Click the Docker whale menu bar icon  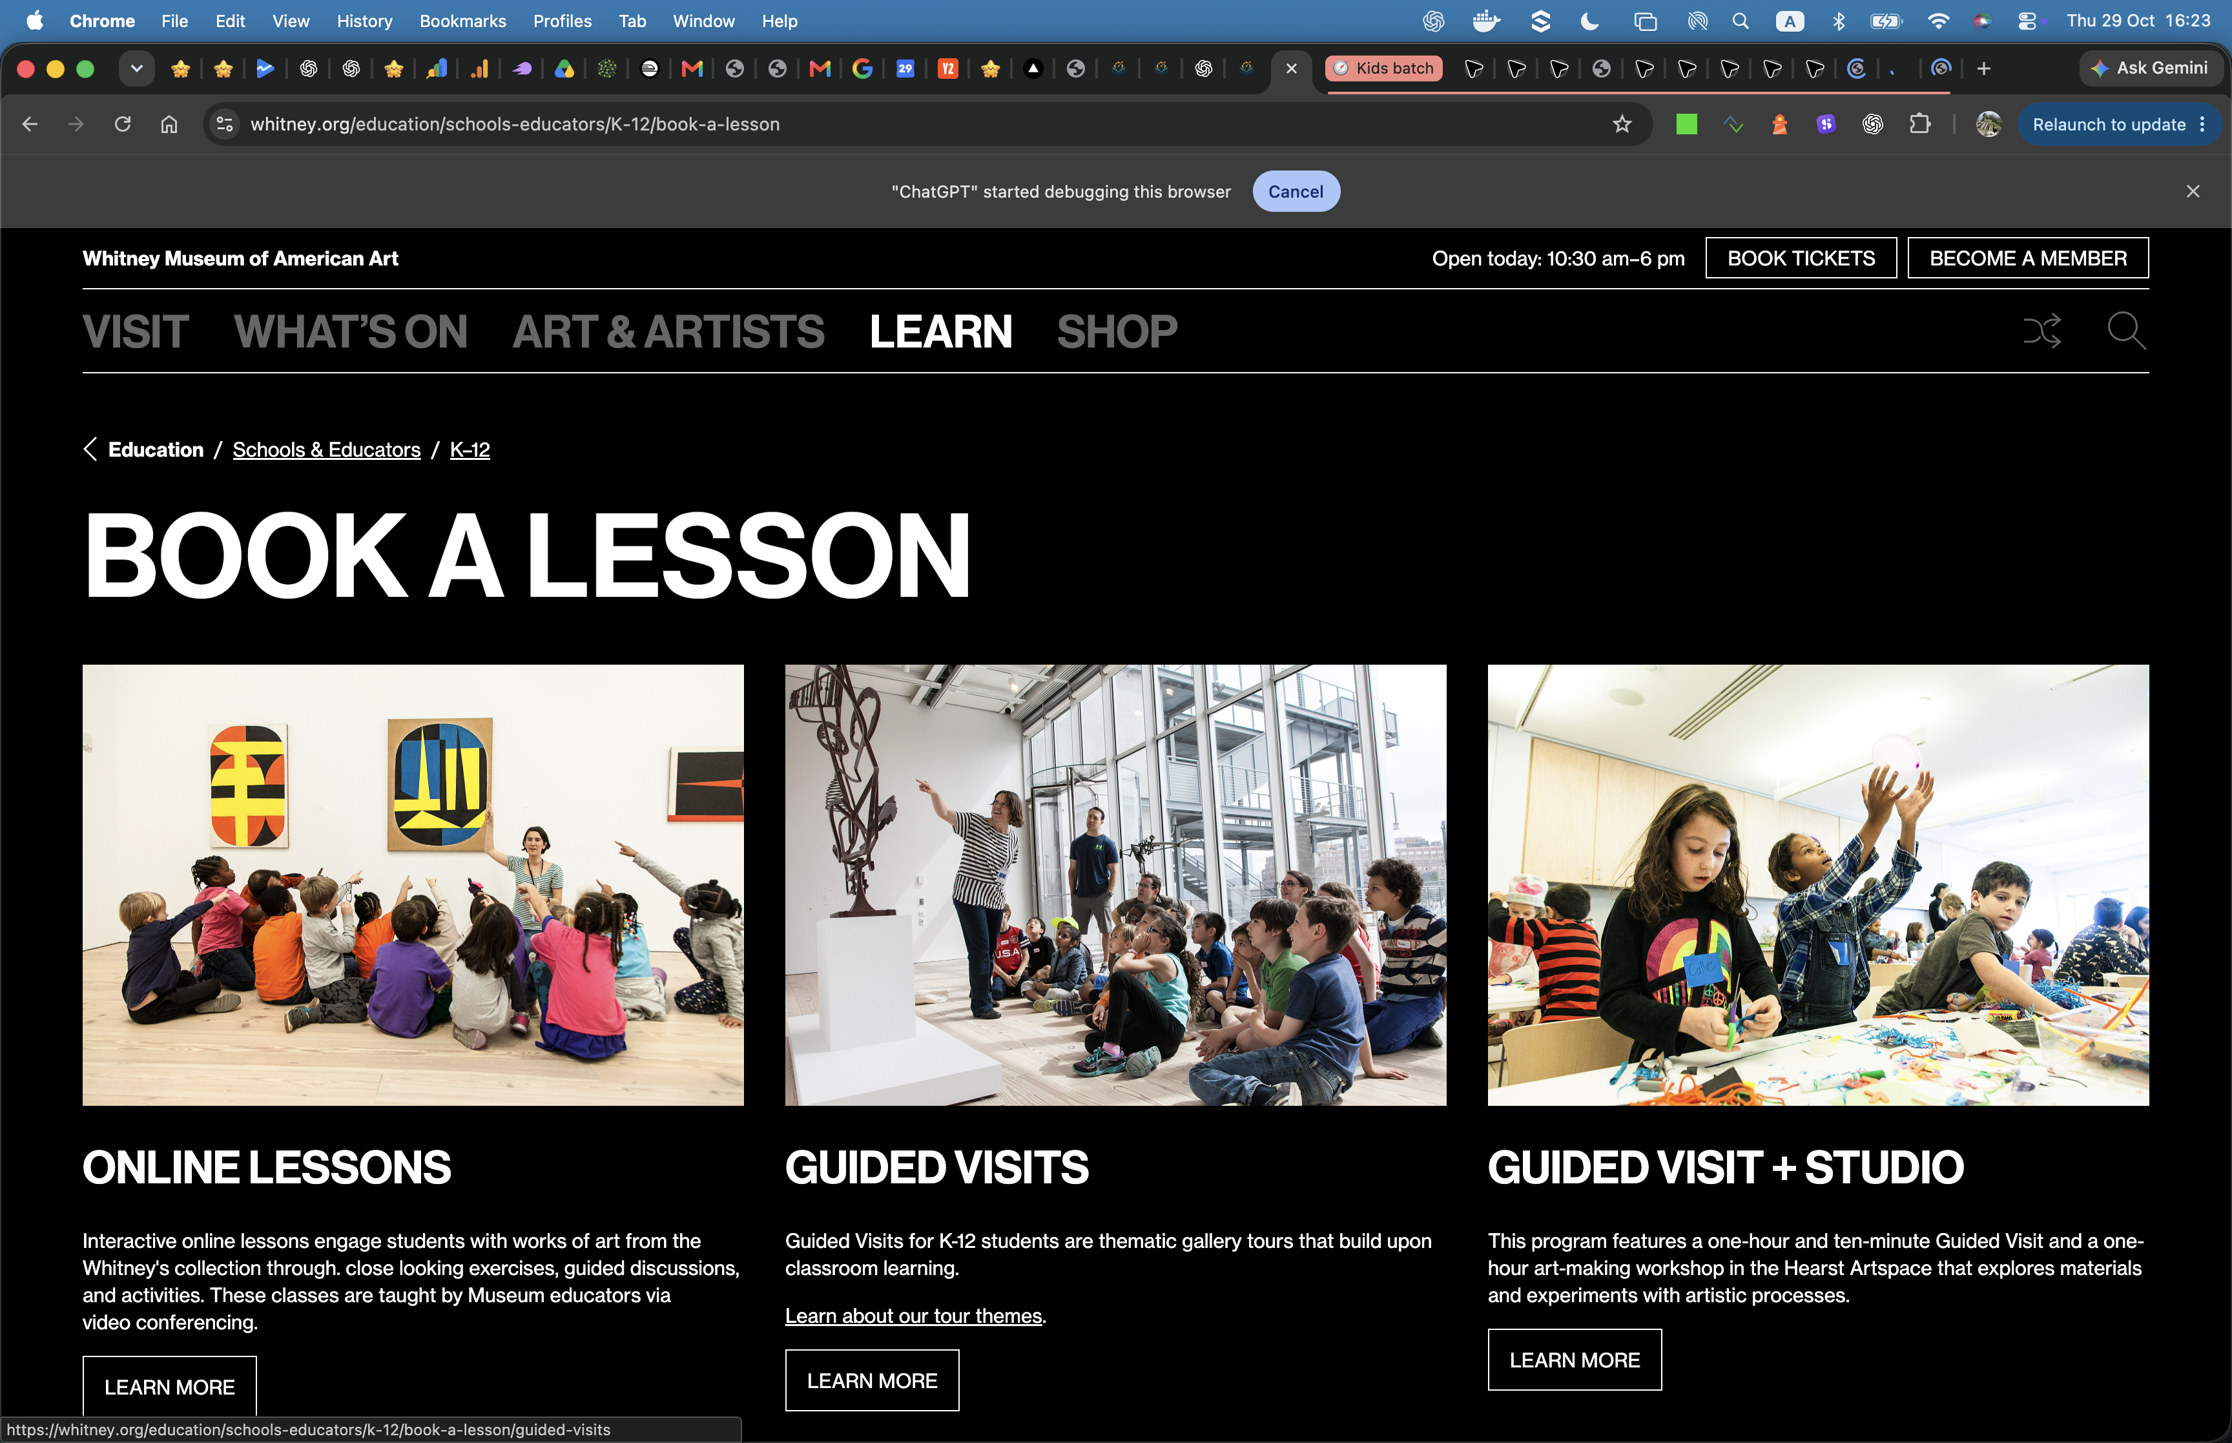(1487, 21)
